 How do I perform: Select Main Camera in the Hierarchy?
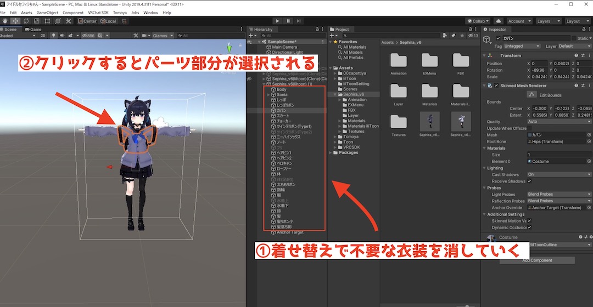click(x=284, y=47)
